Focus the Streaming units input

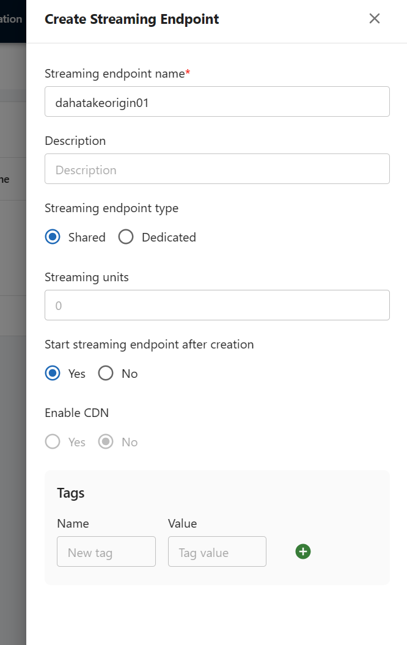pos(217,305)
